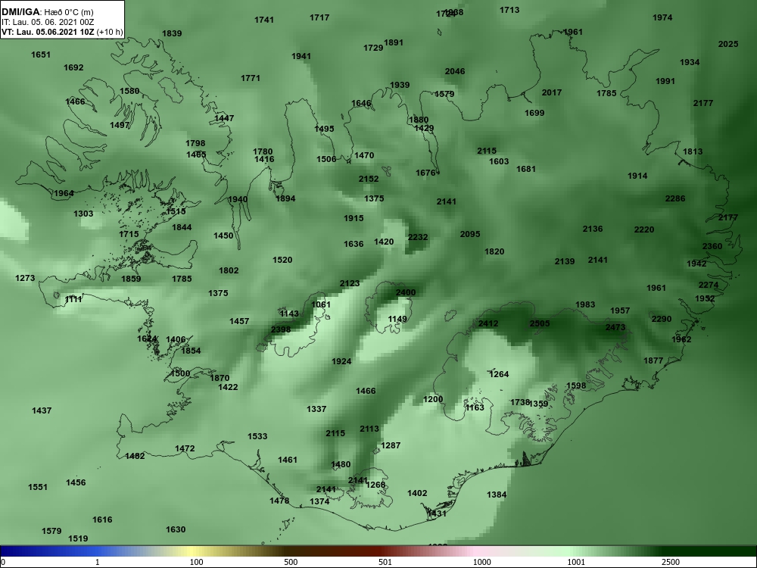Click the map value 1877

point(653,360)
